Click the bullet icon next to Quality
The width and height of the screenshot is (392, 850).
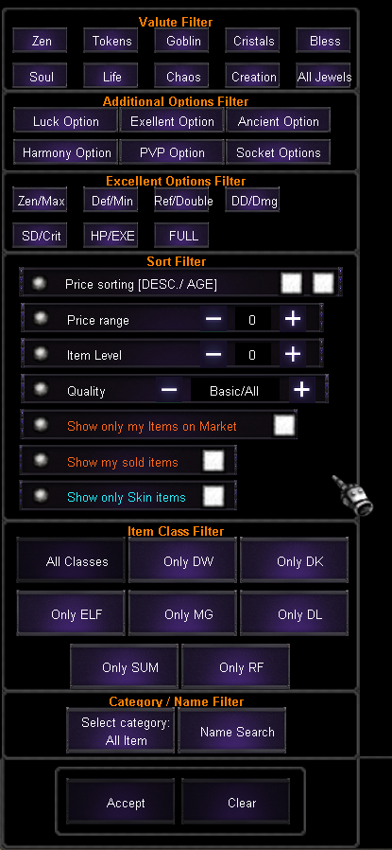41,389
